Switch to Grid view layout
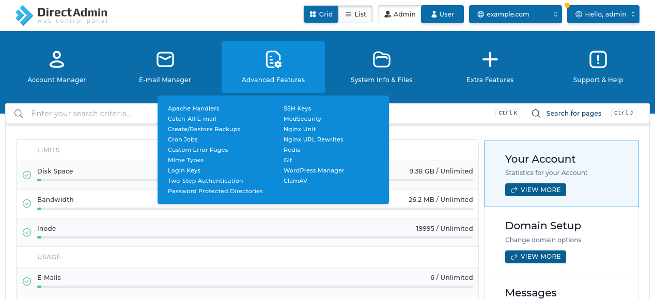The width and height of the screenshot is (655, 300). tap(321, 14)
